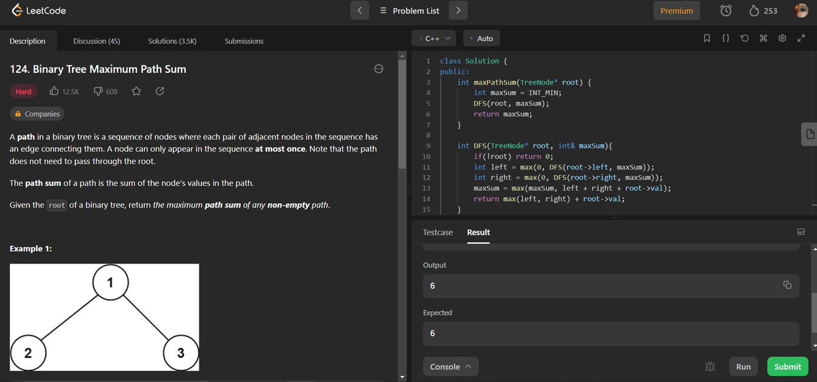The height and width of the screenshot is (382, 817).
Task: Open editor keyboard shortcuts command icon
Action: [x=763, y=39]
